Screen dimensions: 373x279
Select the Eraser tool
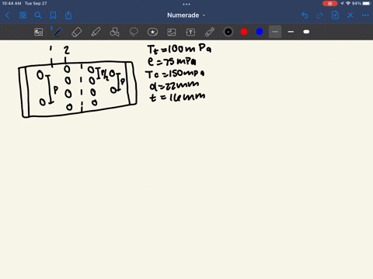point(76,32)
